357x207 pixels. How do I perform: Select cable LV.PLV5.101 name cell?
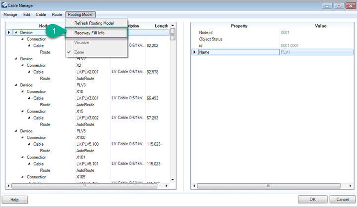tap(87, 164)
